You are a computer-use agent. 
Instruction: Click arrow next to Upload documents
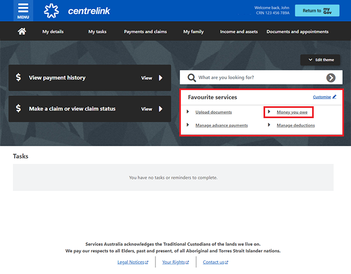(x=188, y=112)
